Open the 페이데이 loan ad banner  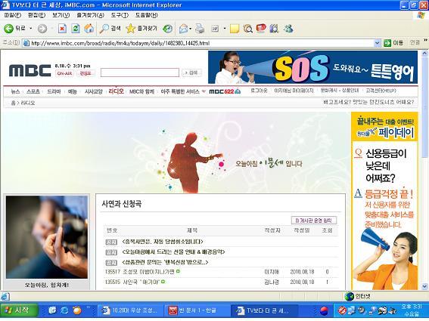[384, 201]
